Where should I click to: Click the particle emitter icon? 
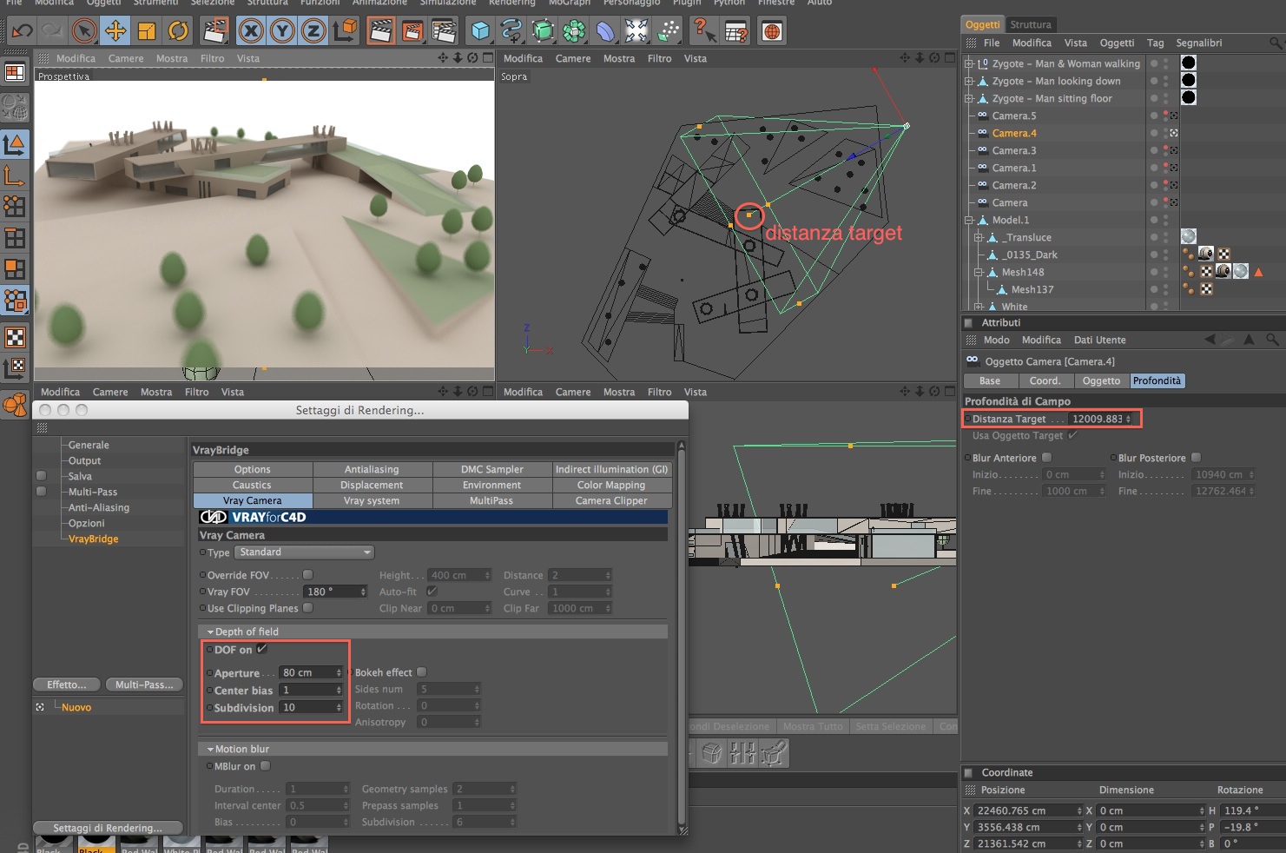click(x=668, y=31)
